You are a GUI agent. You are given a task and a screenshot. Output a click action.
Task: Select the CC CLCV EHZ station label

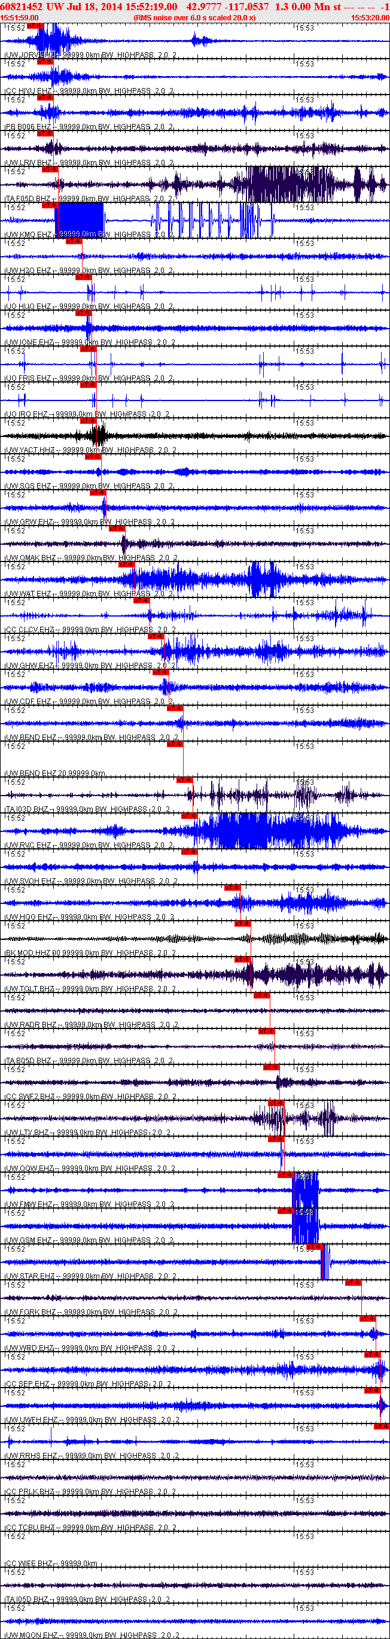(90, 630)
